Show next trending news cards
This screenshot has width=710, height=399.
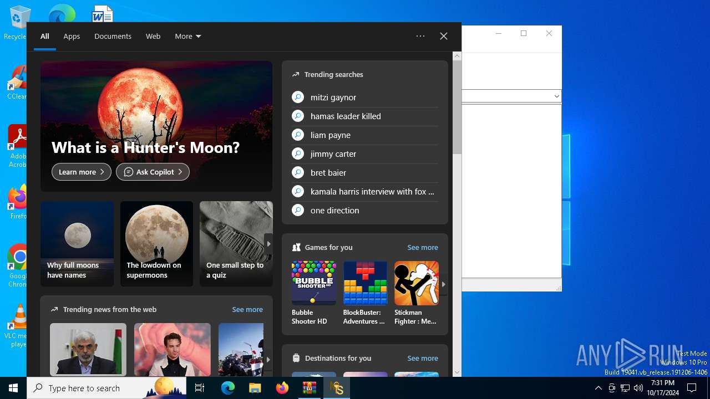tap(268, 359)
